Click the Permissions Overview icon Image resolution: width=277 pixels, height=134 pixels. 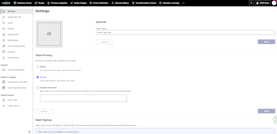click(x=4, y=82)
